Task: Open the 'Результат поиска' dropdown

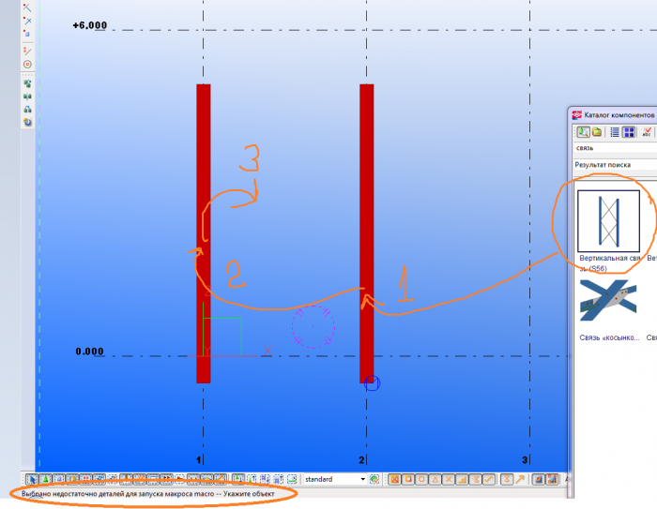Action: (615, 164)
